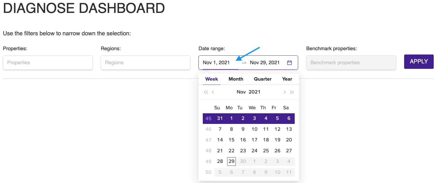Click the Benchmark properties field

[x=351, y=63]
